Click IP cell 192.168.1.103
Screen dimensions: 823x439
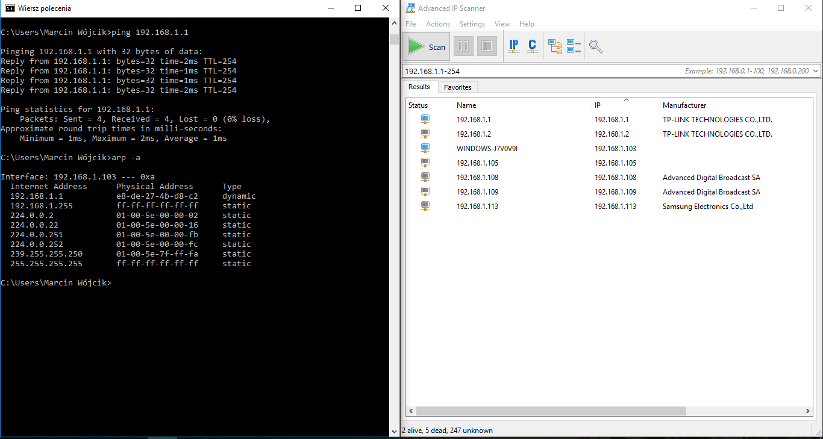(x=615, y=149)
